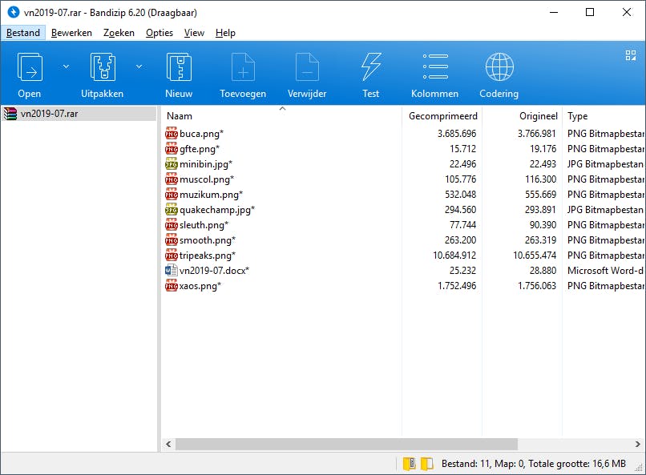Click the toolbar layout icon at top right
Viewport: 646px width, 475px height.
(x=628, y=56)
